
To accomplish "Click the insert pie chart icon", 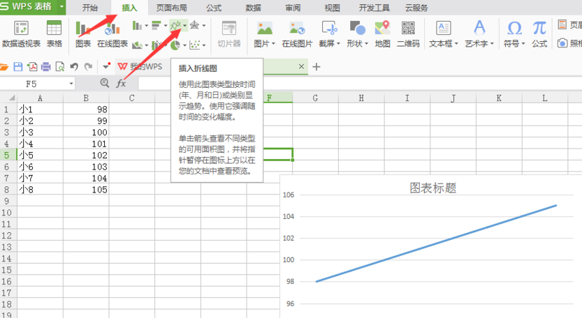I will [175, 45].
